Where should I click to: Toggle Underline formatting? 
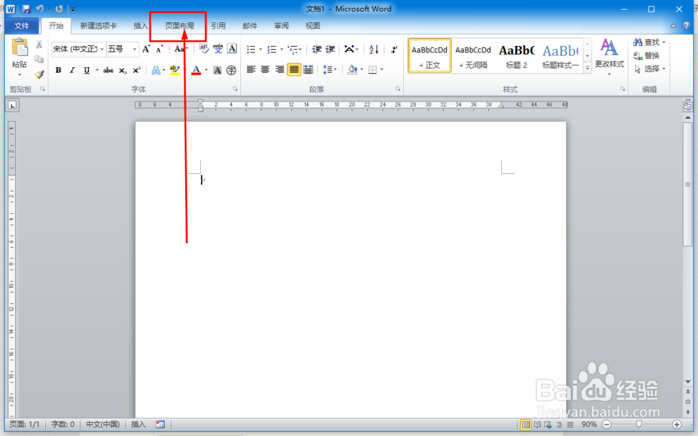tap(87, 70)
